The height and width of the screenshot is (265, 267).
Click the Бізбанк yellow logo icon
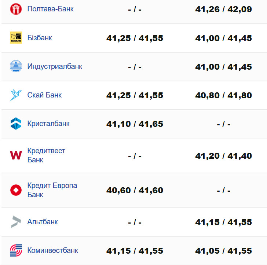tap(16, 38)
